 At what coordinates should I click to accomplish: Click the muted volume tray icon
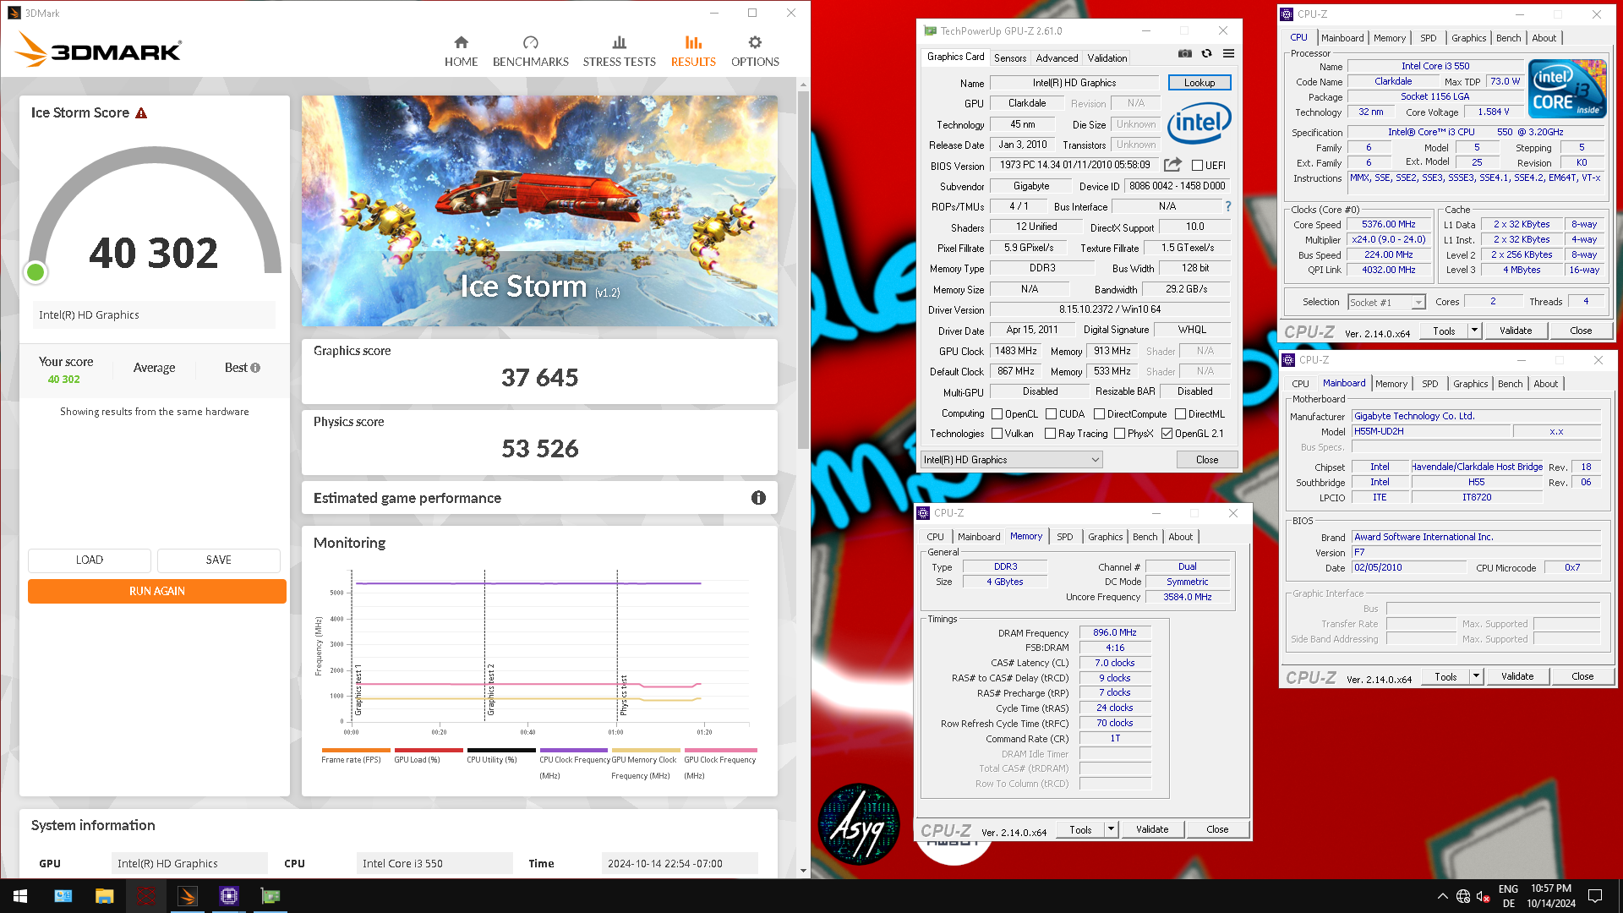[1483, 896]
